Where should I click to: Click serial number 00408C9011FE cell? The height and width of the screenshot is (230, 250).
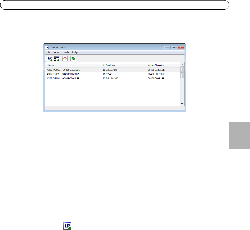click(156, 79)
